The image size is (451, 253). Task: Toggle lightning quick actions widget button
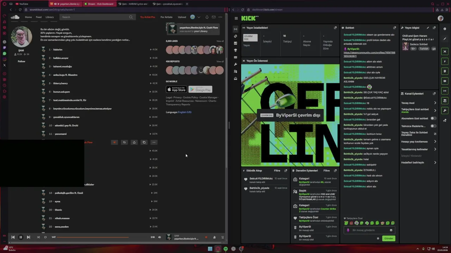pyautogui.click(x=445, y=61)
